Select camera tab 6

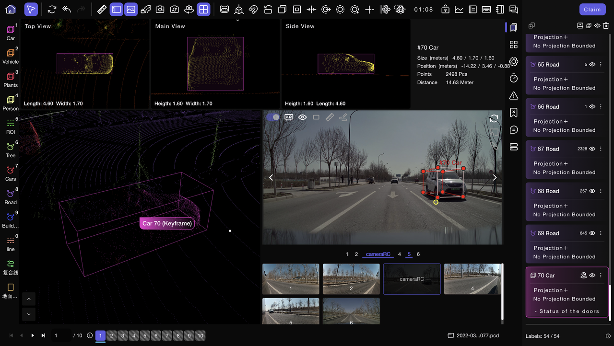[418, 254]
